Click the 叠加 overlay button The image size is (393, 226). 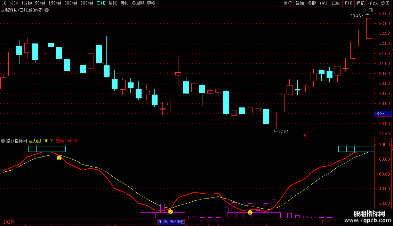point(299,3)
